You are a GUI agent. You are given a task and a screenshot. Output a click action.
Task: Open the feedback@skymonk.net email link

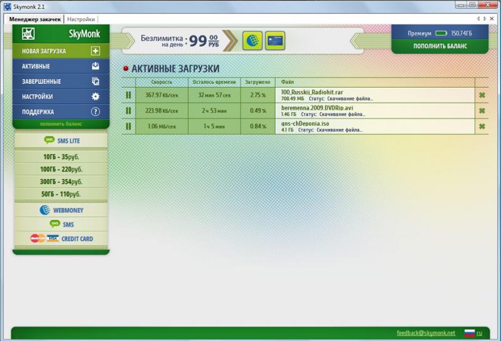(x=426, y=333)
